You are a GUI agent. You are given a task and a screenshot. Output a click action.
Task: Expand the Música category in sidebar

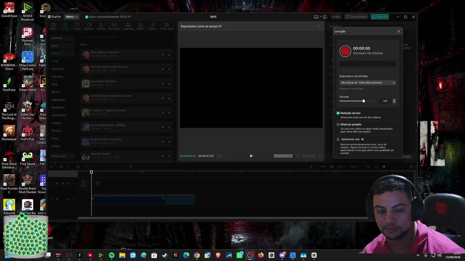pyautogui.click(x=62, y=53)
